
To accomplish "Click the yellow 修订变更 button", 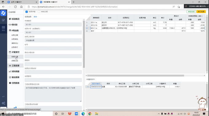I will (201, 12).
